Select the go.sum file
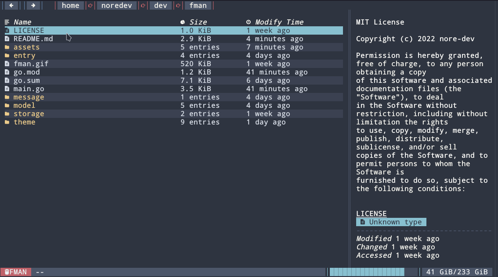Screen dimensions: 498x277 (26, 81)
